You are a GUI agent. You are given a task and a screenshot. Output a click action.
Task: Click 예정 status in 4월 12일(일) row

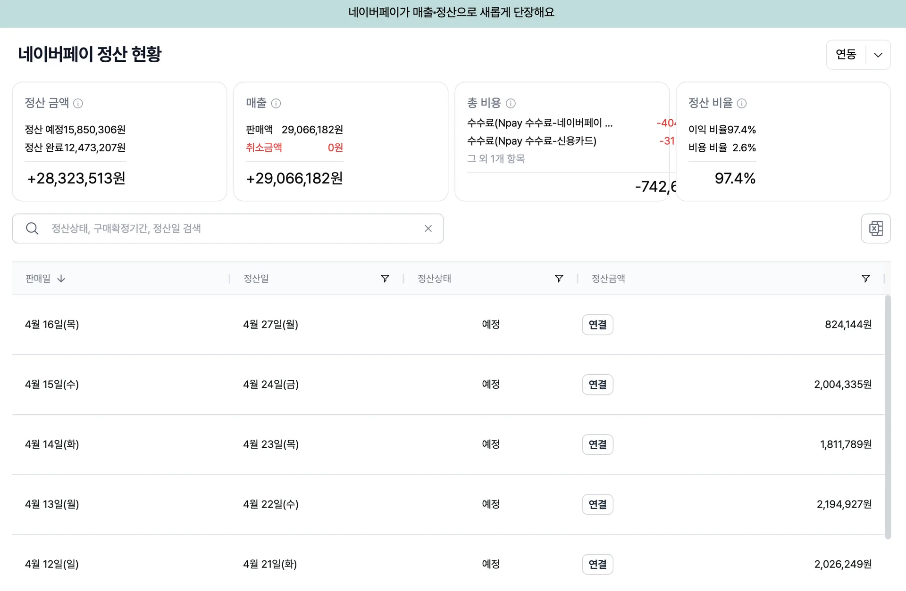point(491,564)
